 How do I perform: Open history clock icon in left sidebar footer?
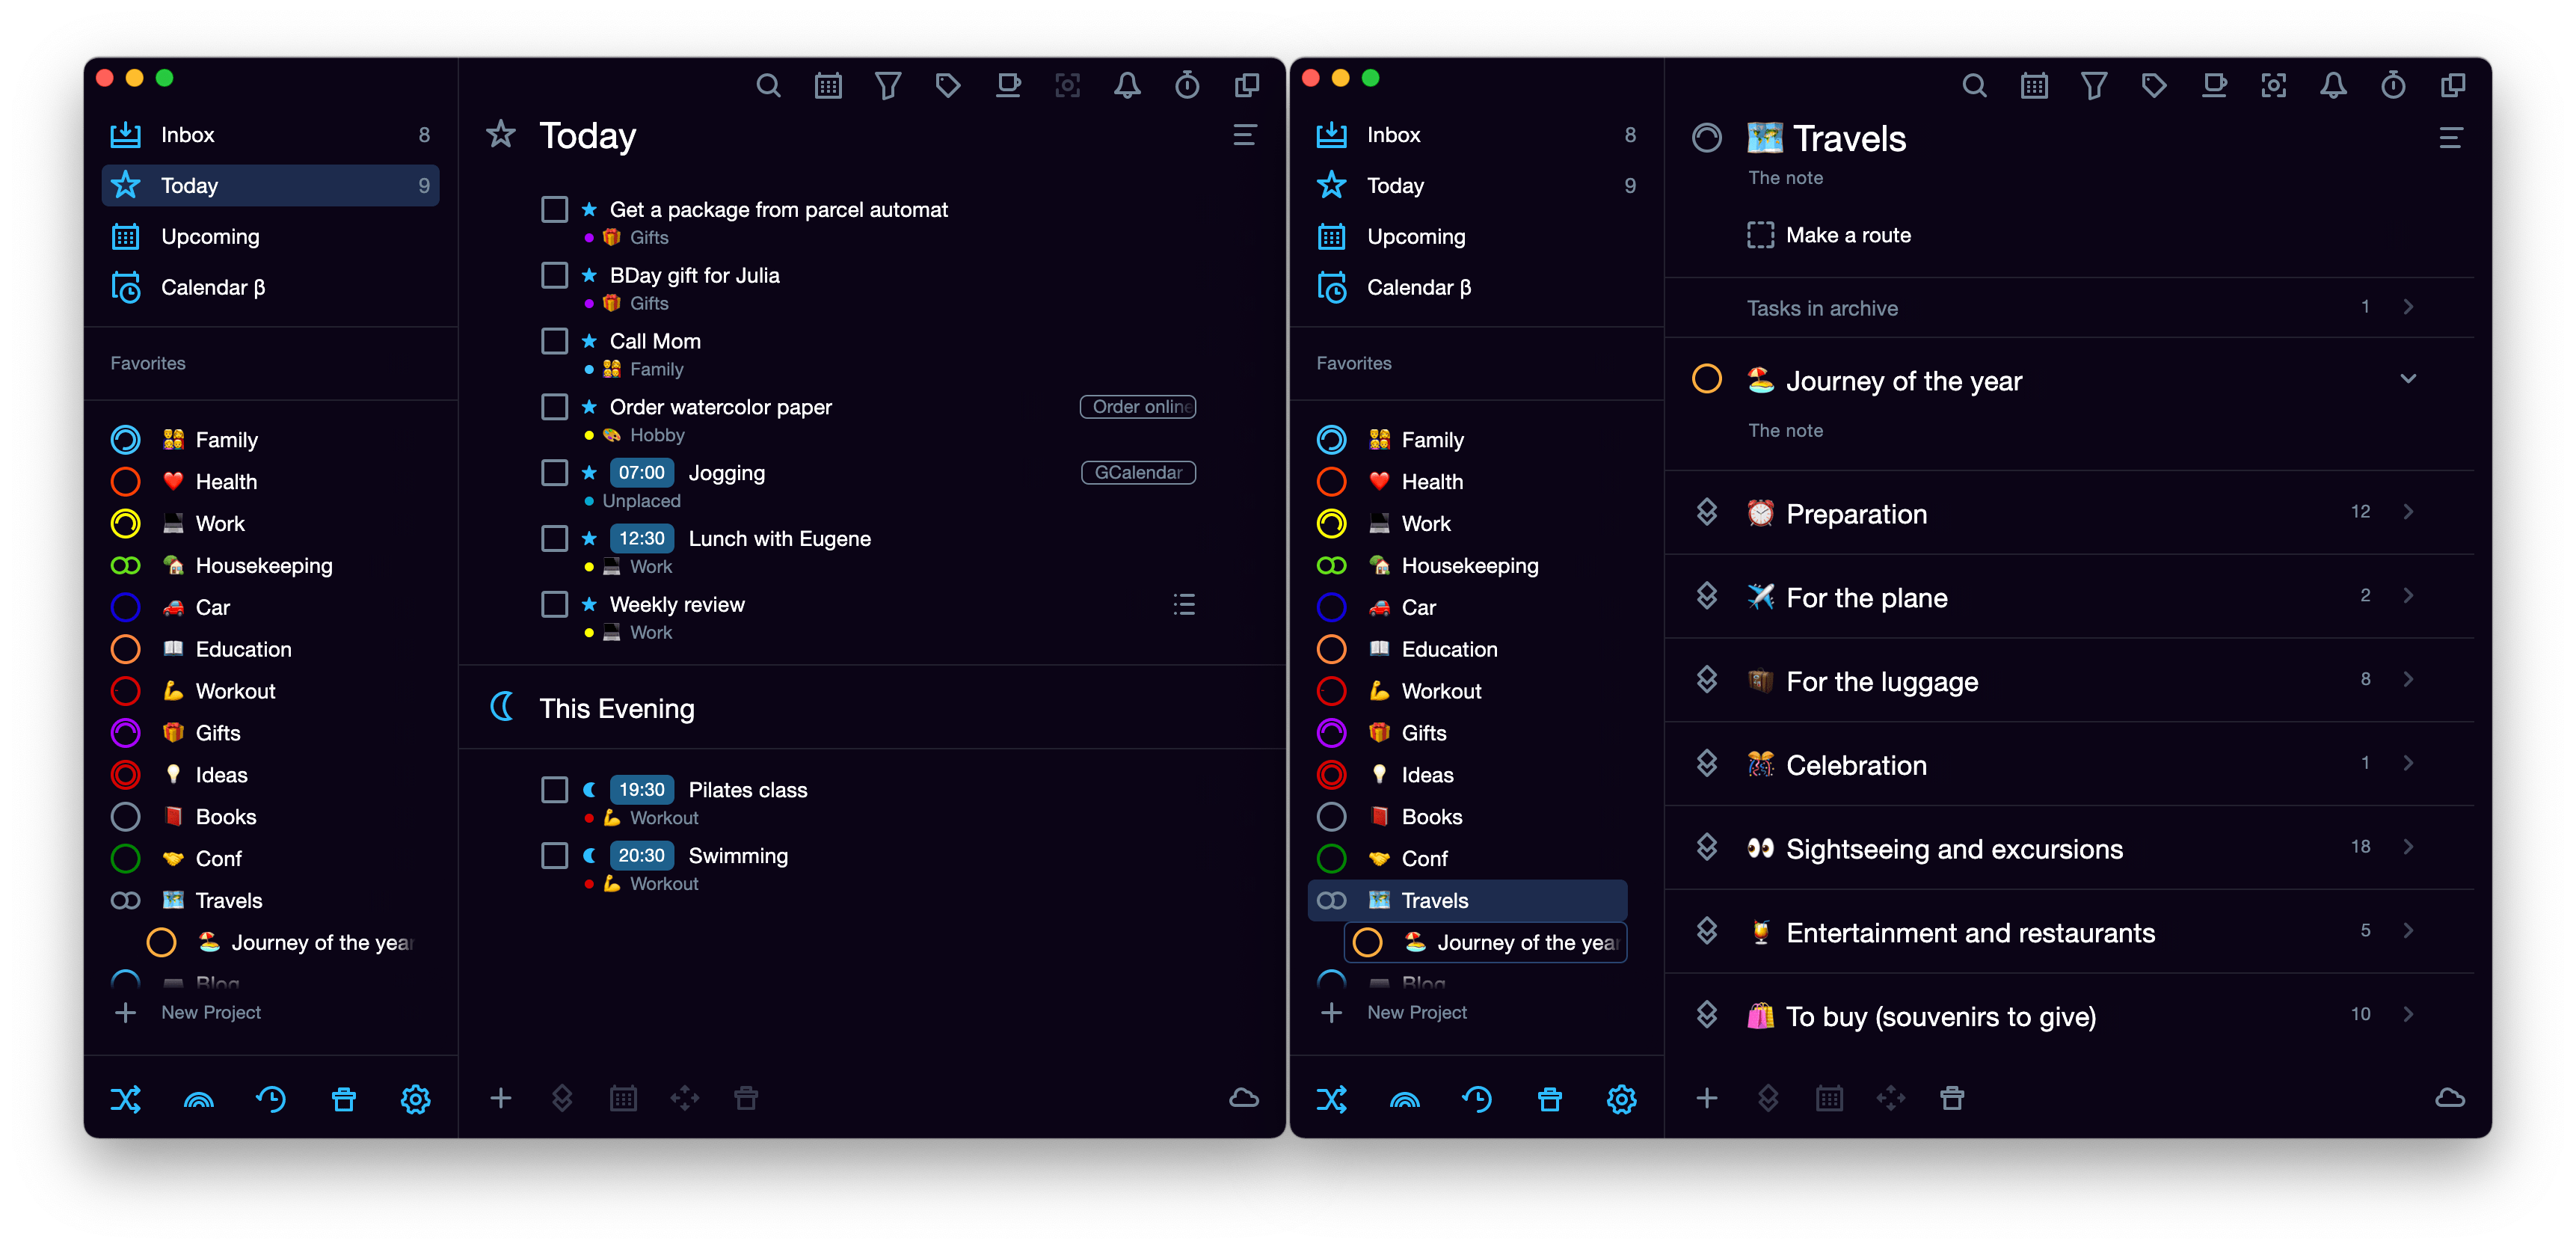click(x=271, y=1099)
